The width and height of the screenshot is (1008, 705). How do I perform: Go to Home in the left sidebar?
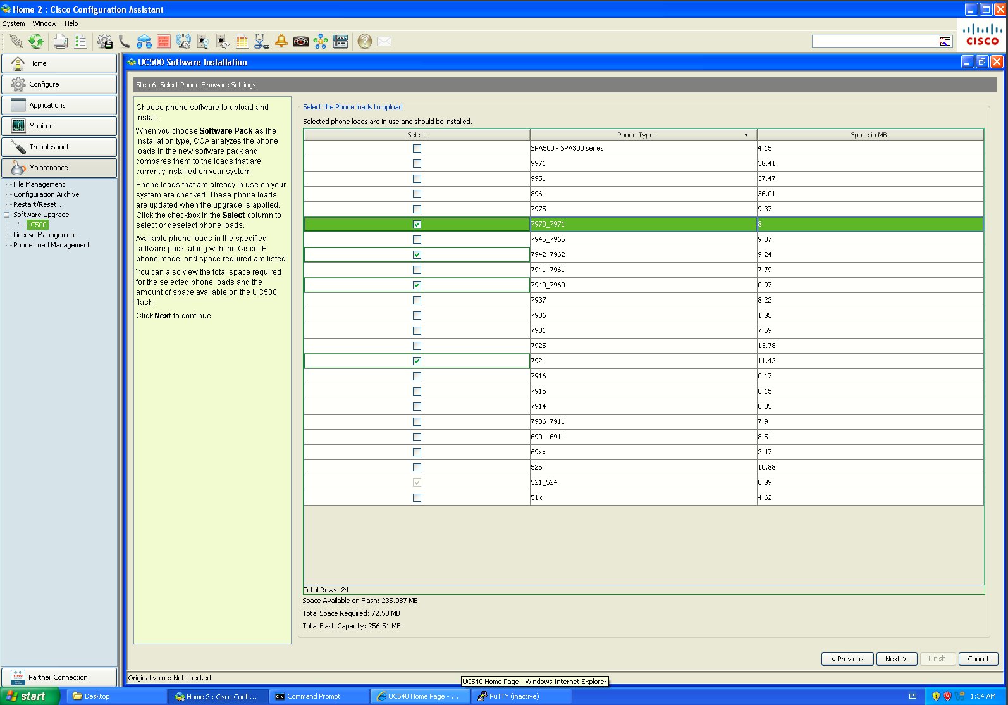click(59, 63)
